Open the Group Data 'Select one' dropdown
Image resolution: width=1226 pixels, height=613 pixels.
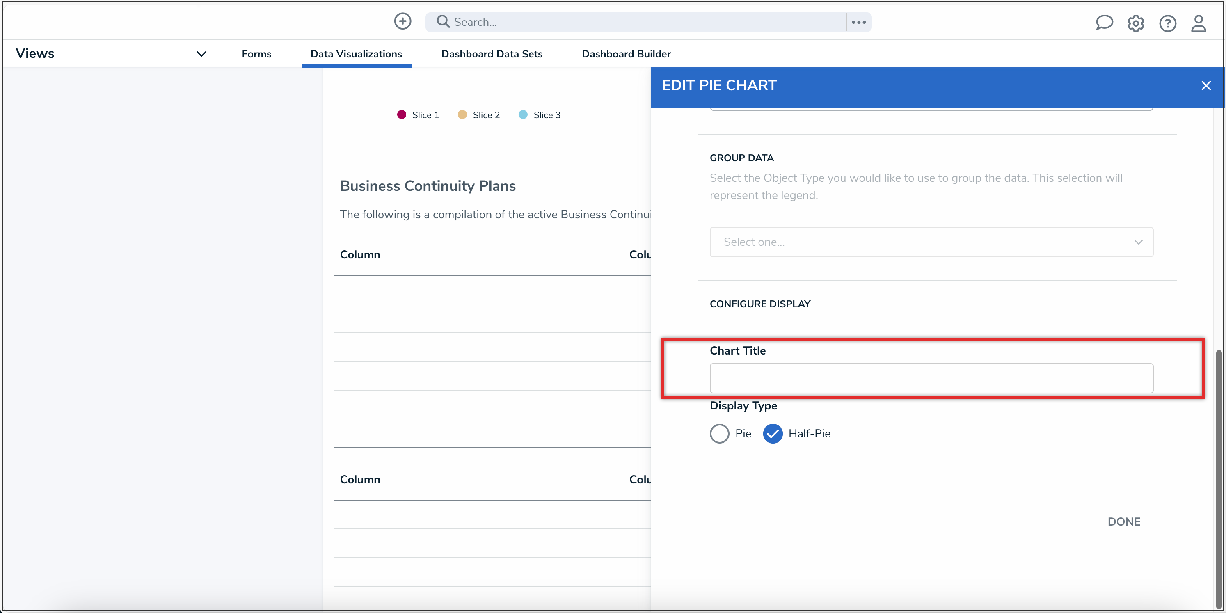(931, 242)
